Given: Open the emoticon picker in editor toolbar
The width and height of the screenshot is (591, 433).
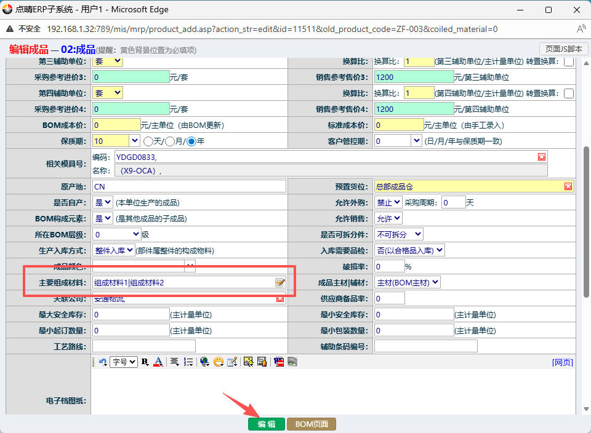Looking at the screenshot, I should 219,362.
